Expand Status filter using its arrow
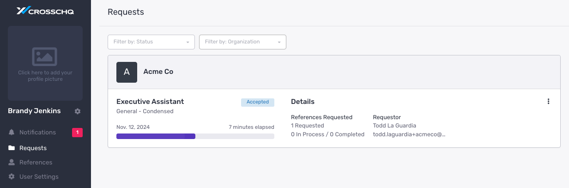This screenshot has width=569, height=188. (x=188, y=42)
